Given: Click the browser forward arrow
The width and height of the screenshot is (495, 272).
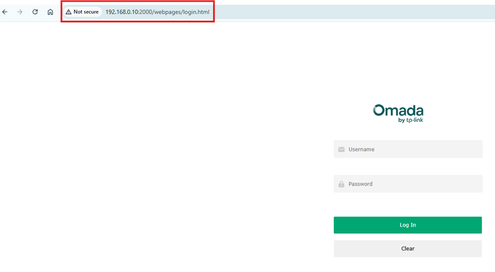Looking at the screenshot, I should (20, 12).
